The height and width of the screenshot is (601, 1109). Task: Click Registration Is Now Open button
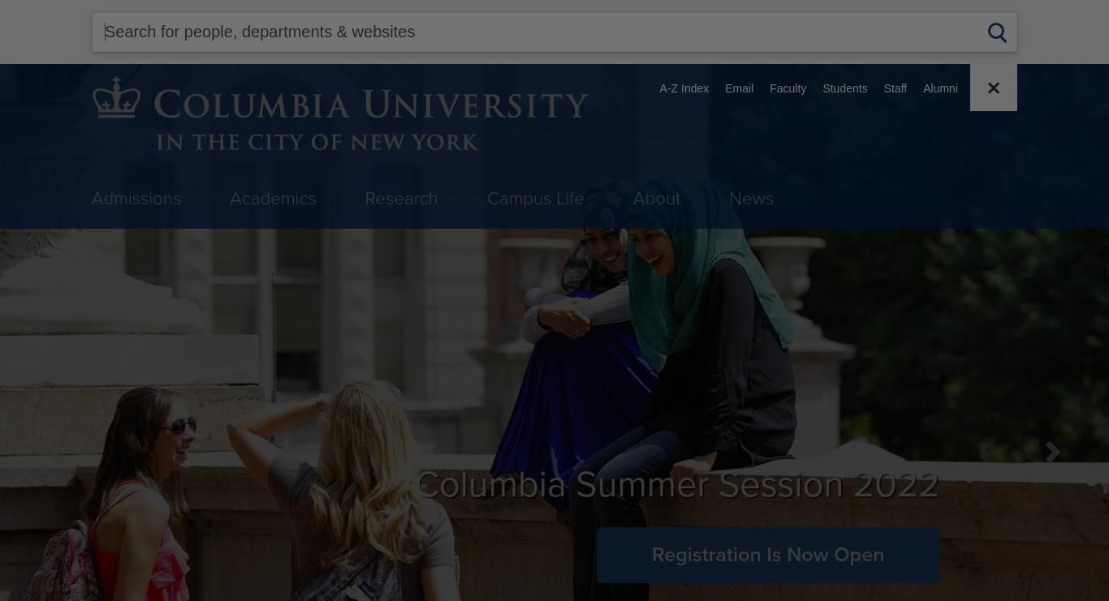point(768,555)
